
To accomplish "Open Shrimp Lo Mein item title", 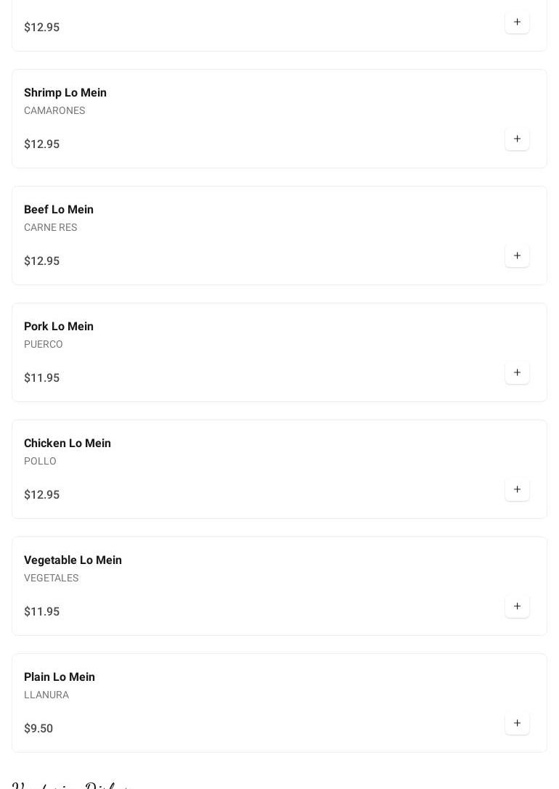I will tap(65, 93).
